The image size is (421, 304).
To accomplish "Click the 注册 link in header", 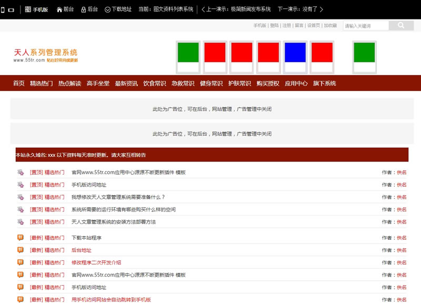I will point(286,25).
